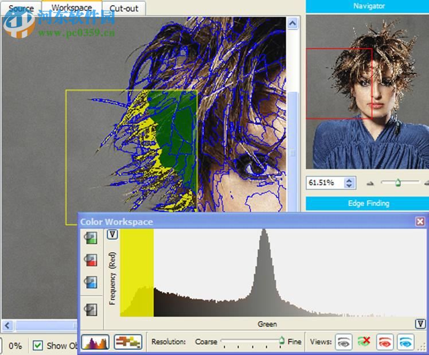Toggle the blue eye view button
Viewport: 429px width, 355px height.
pyautogui.click(x=405, y=342)
